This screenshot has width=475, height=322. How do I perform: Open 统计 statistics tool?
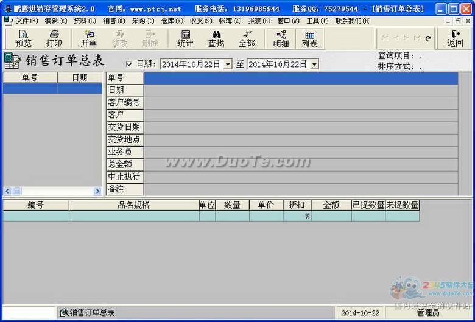[185, 38]
